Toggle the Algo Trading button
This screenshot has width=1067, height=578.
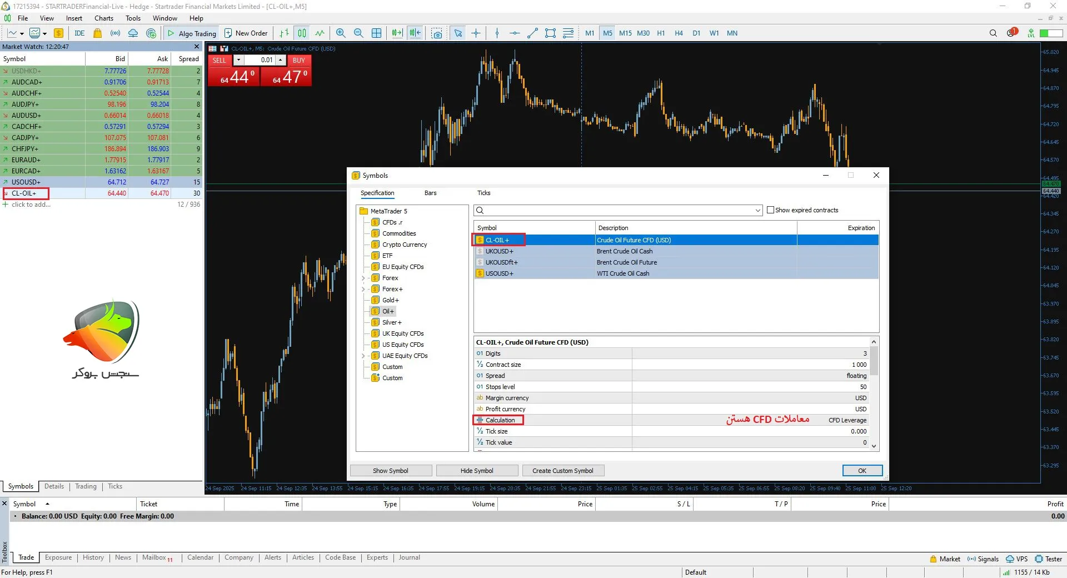point(192,33)
